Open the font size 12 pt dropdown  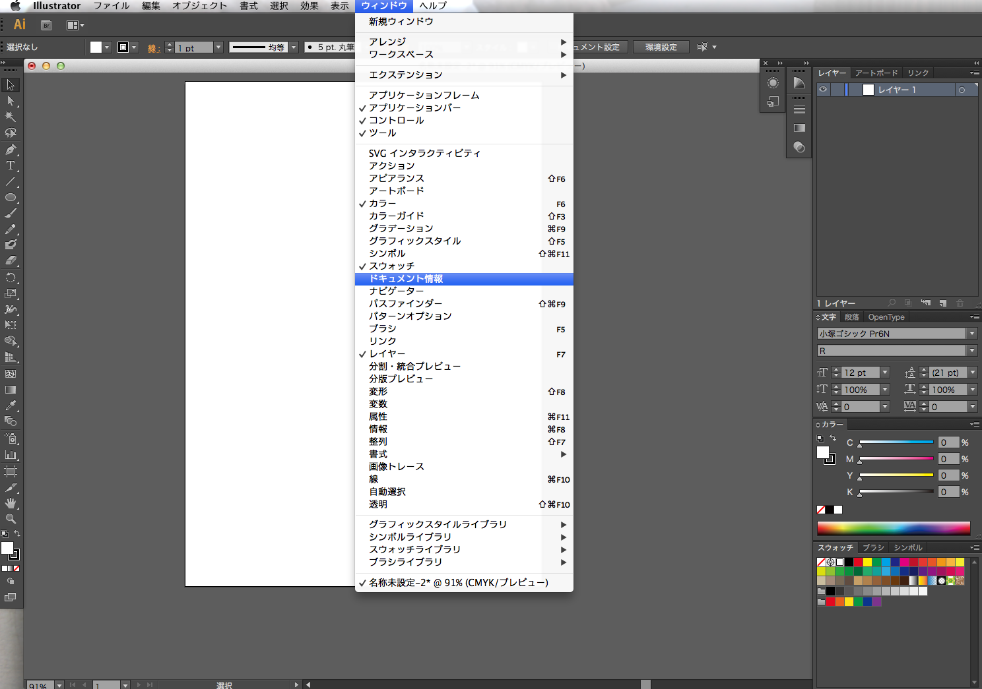pyautogui.click(x=885, y=373)
